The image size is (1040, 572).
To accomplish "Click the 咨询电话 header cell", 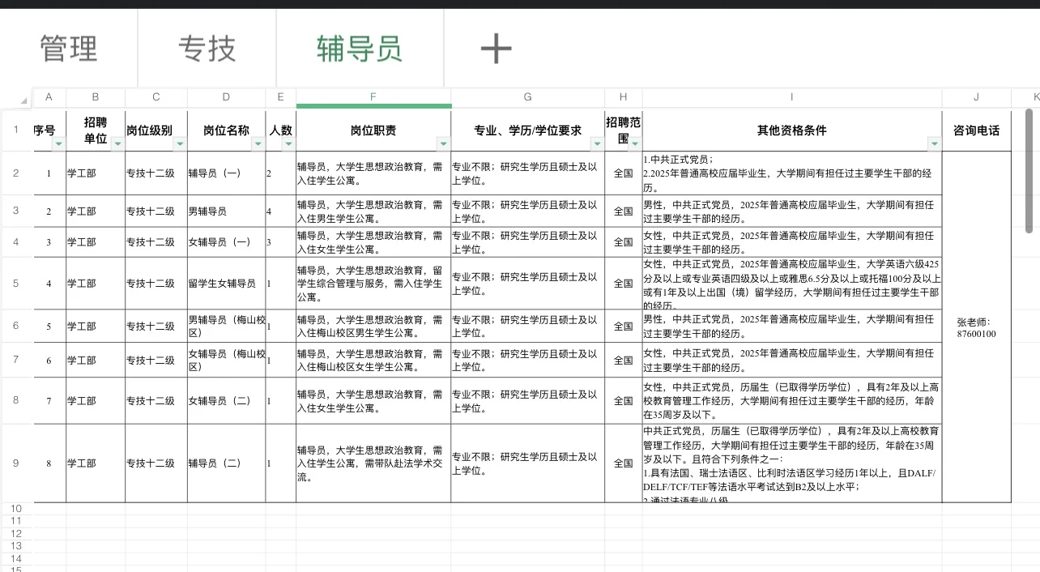I will point(977,130).
